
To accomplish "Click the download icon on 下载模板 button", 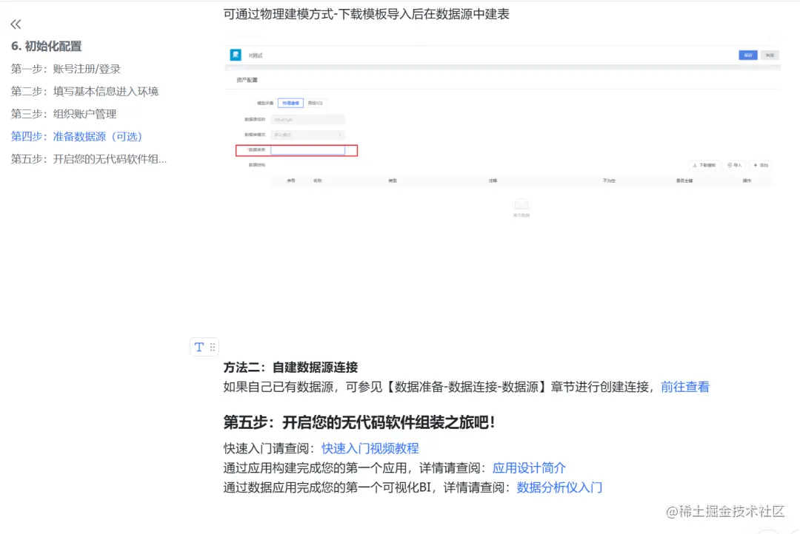I will pyautogui.click(x=694, y=164).
